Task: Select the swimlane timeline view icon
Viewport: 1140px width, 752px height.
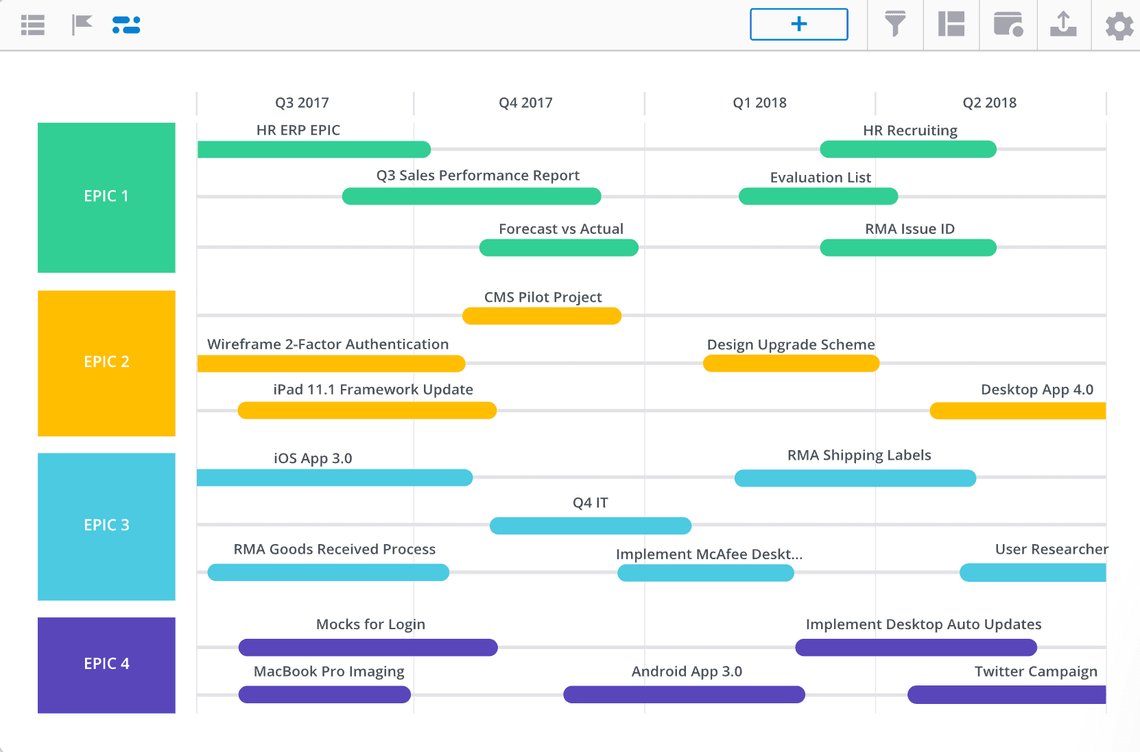Action: [126, 25]
